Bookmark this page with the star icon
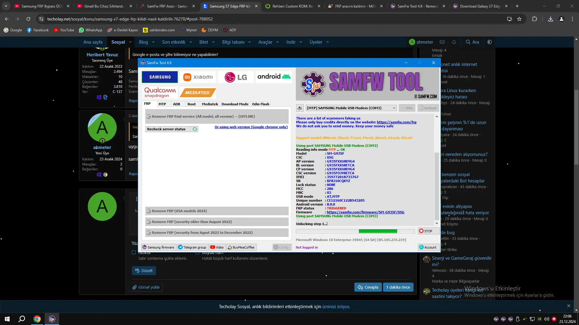 click(519, 19)
